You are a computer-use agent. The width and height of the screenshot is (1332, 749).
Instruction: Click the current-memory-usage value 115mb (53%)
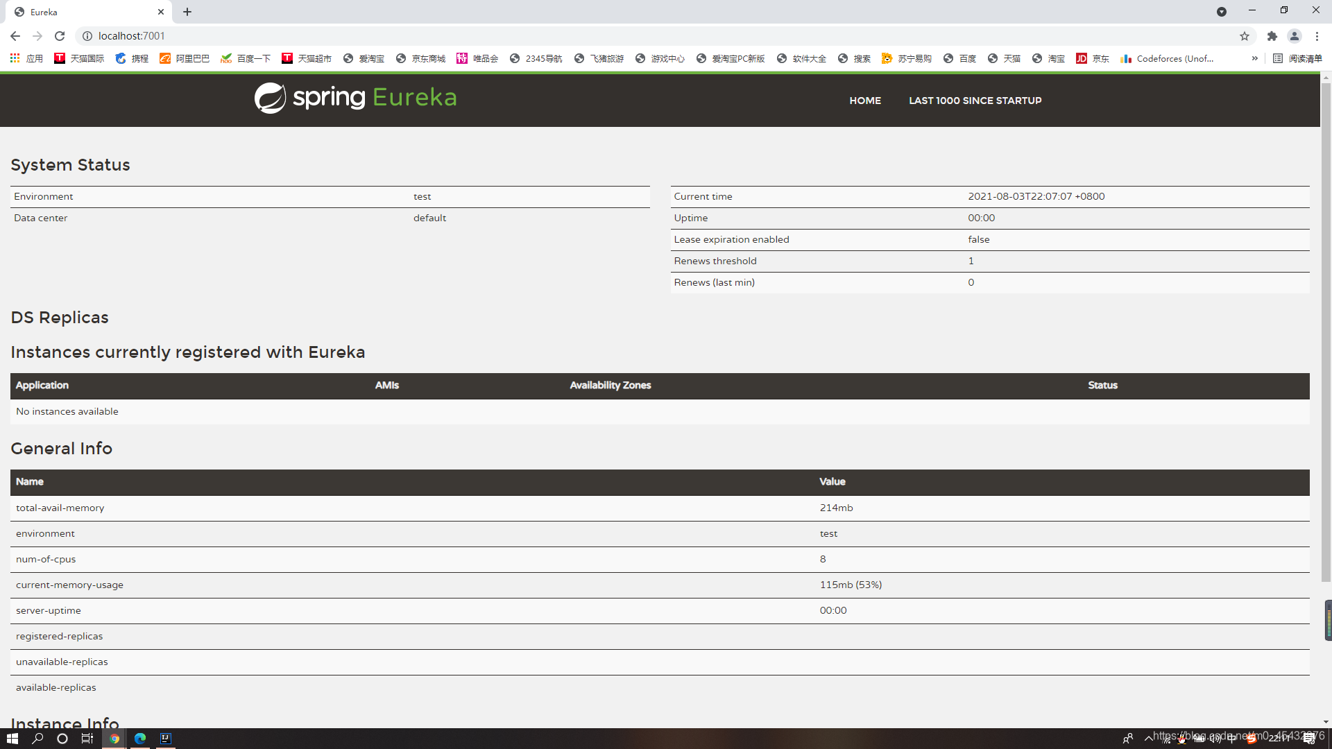pyautogui.click(x=851, y=585)
